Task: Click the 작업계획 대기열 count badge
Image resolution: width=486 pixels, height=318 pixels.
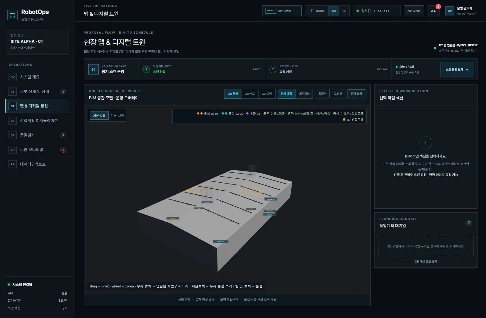Action: coord(469,223)
